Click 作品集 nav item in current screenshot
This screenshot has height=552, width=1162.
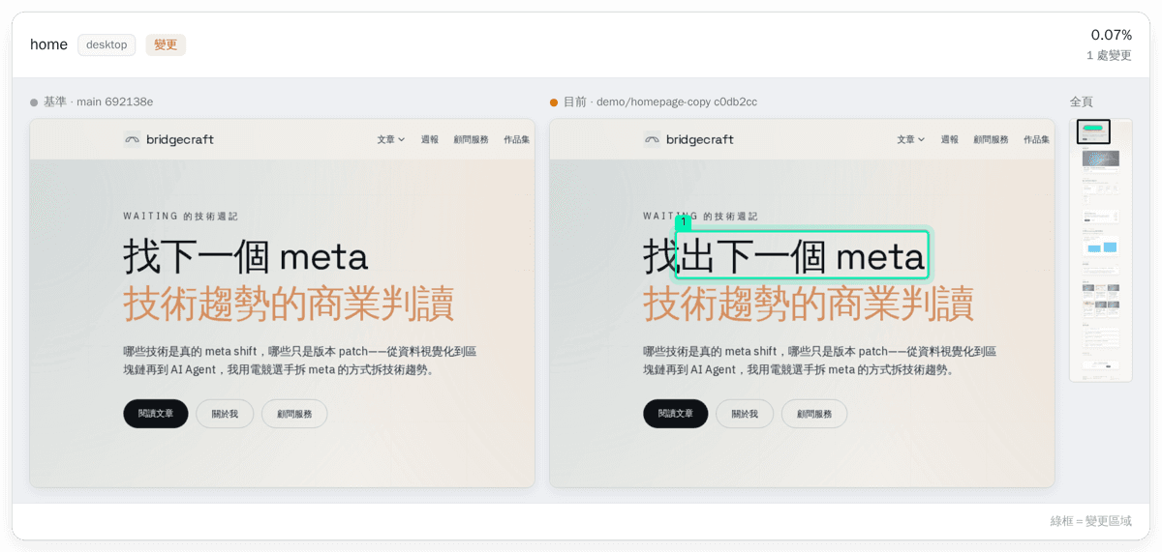click(1037, 139)
